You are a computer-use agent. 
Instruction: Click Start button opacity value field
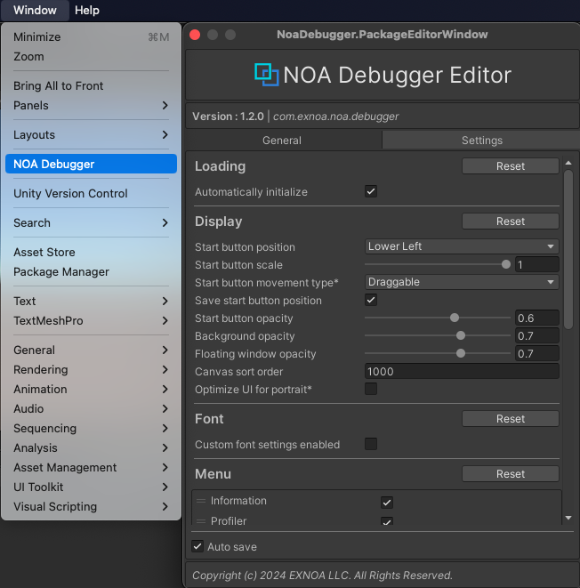pyautogui.click(x=537, y=318)
